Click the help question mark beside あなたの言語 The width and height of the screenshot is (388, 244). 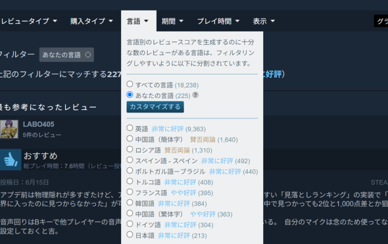(x=195, y=95)
